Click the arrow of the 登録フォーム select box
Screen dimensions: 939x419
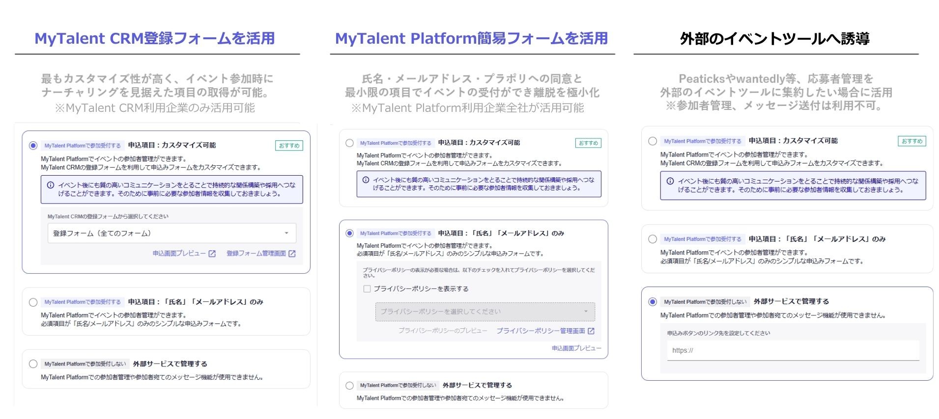click(x=286, y=234)
